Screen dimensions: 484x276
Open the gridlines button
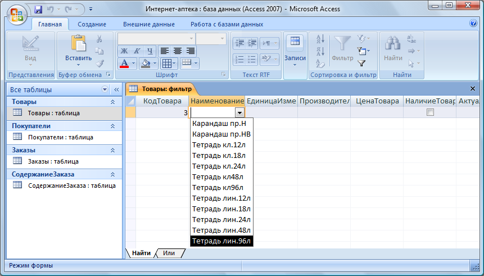169,64
